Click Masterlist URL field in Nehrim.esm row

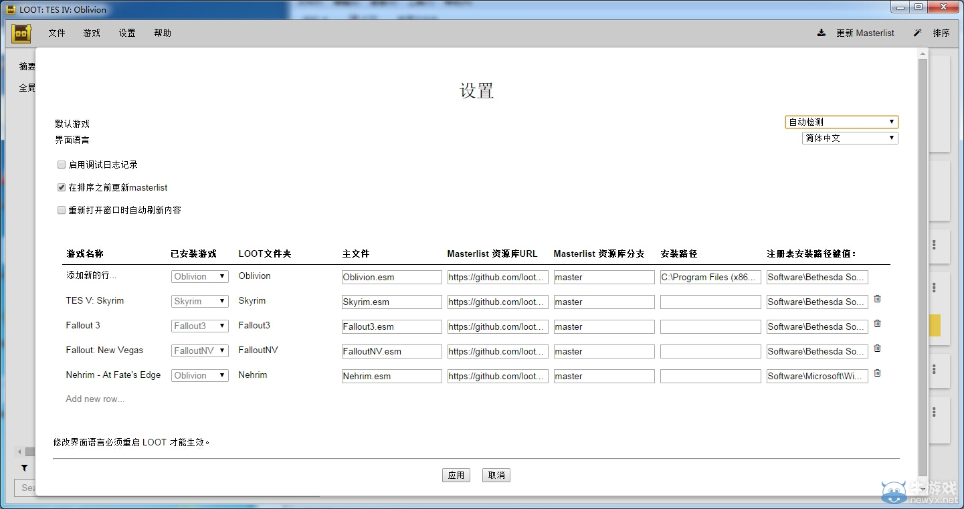[498, 376]
